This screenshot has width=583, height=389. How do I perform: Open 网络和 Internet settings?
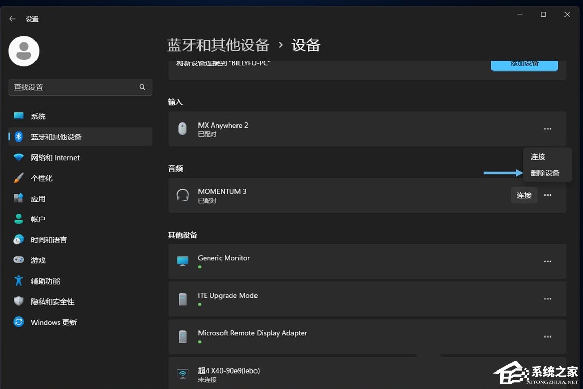coord(55,158)
